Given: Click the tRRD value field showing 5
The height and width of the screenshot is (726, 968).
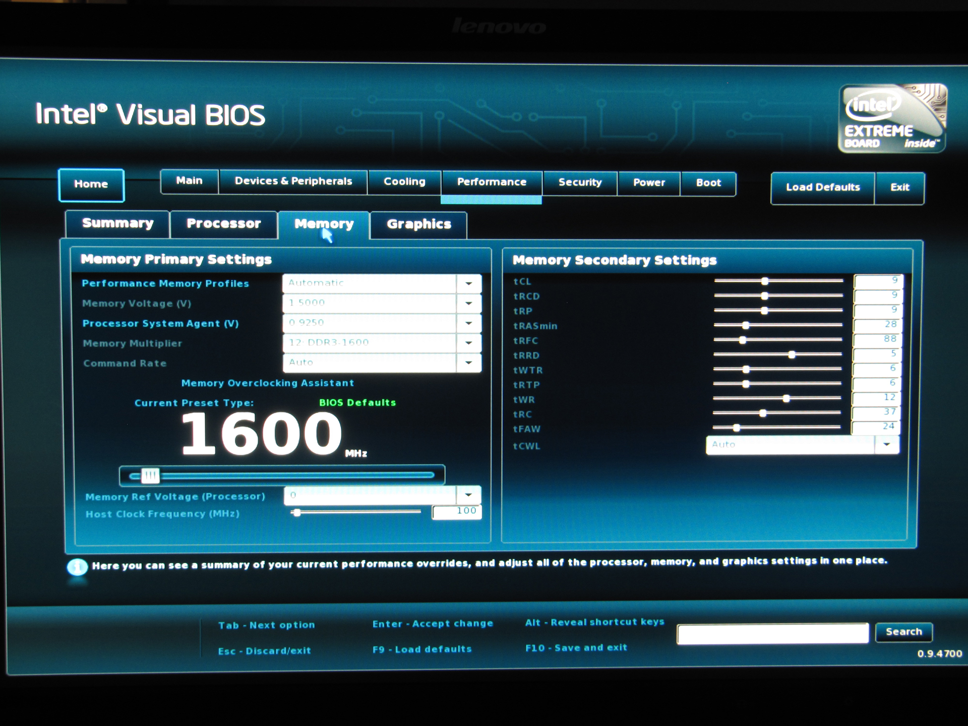Looking at the screenshot, I should pyautogui.click(x=877, y=354).
